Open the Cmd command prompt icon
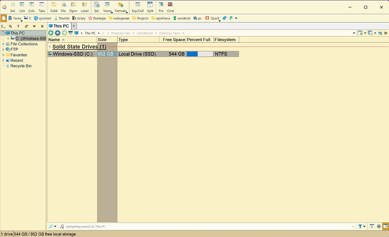This screenshot has width=389, height=237. [170, 7]
